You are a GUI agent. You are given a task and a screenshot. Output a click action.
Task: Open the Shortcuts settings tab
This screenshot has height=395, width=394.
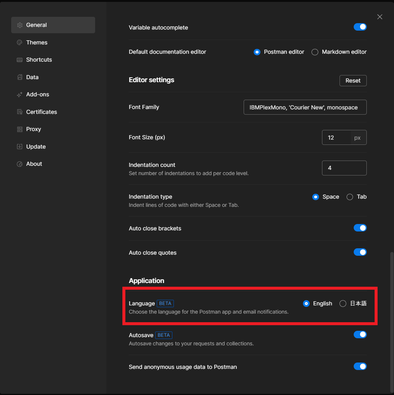pos(53,60)
